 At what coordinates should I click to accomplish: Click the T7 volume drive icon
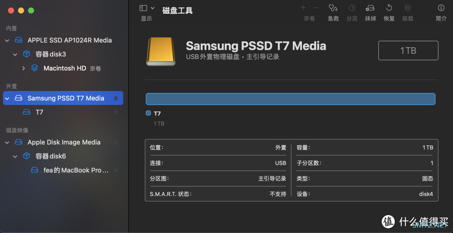[x=26, y=112]
